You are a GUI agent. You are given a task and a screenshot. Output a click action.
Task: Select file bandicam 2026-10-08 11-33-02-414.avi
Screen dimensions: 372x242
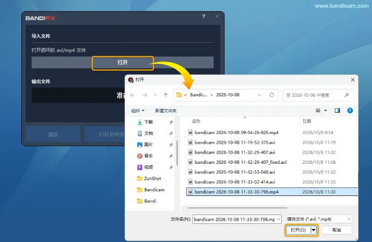235,182
